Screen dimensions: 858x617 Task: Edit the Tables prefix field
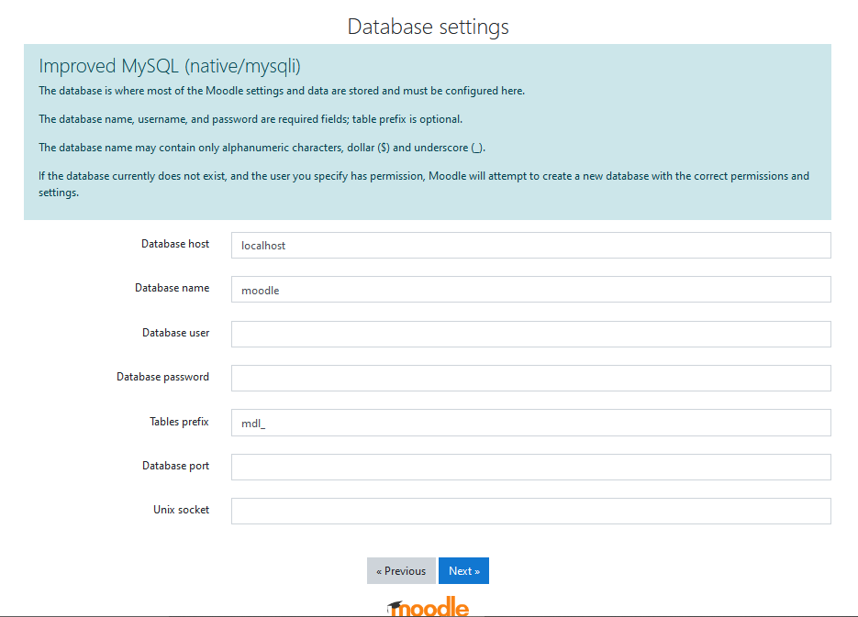pos(530,423)
